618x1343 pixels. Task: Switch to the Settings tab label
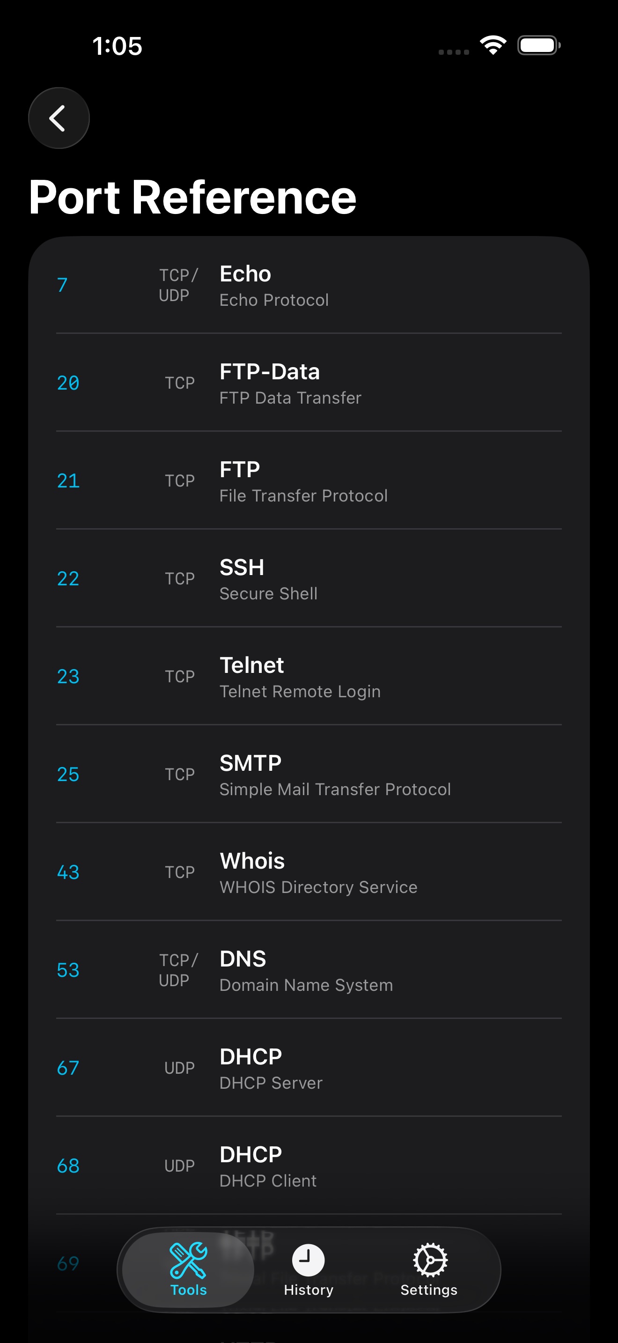[x=429, y=1290]
